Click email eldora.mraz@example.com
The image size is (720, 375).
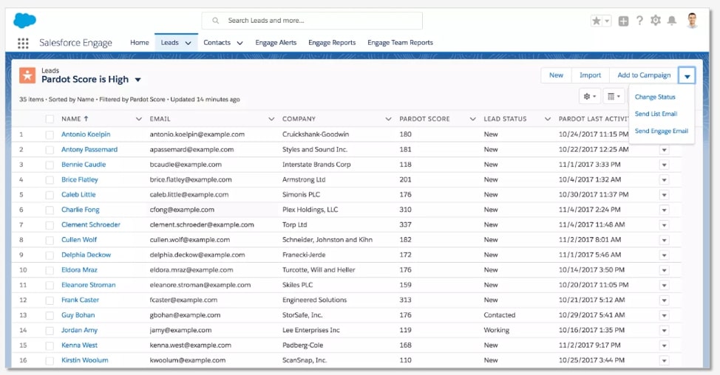coord(191,270)
